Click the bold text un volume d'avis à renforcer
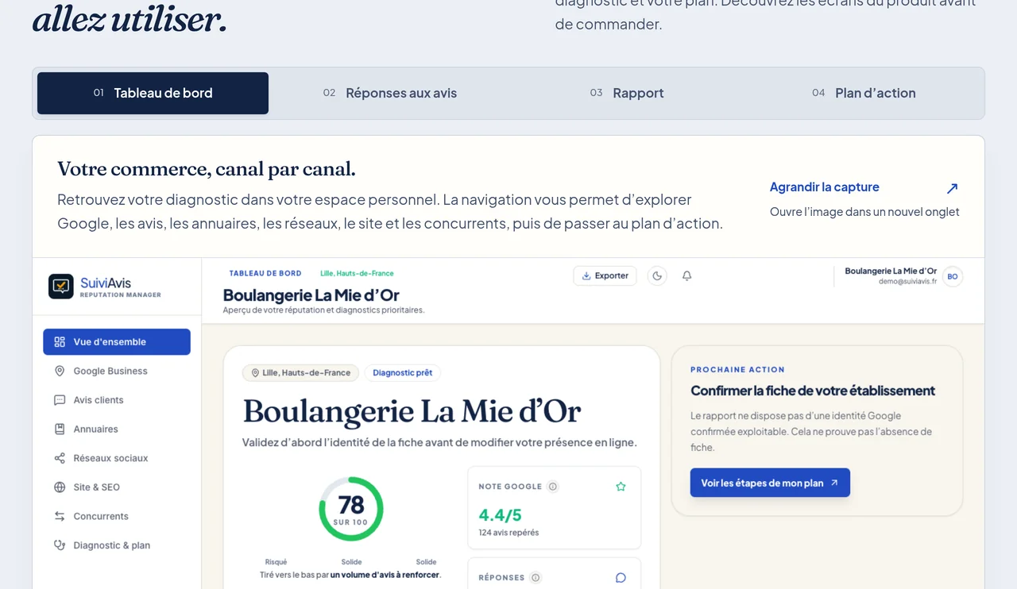The width and height of the screenshot is (1017, 589). (x=385, y=575)
